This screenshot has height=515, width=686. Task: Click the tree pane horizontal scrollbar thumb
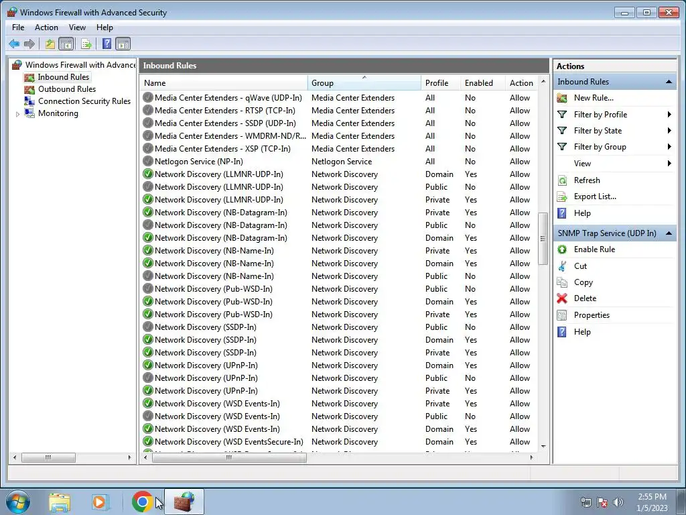point(48,457)
